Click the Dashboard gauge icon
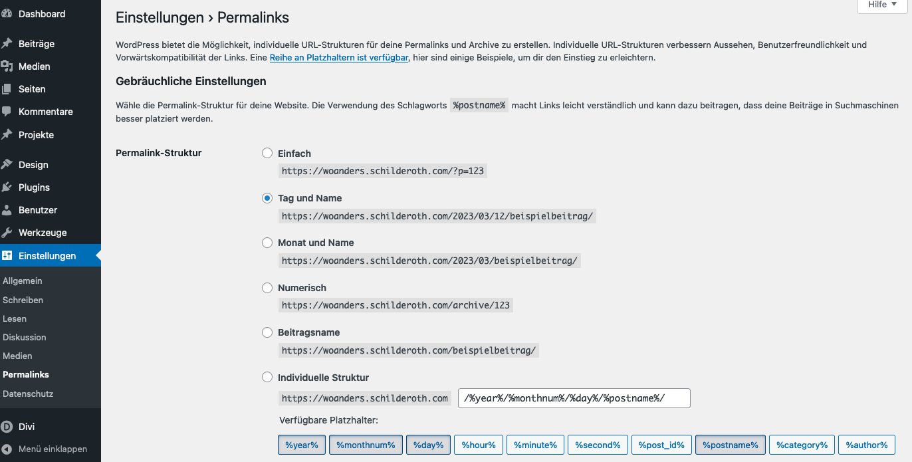 click(x=7, y=14)
